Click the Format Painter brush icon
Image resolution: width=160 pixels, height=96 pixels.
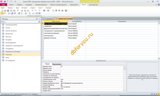click(x=32, y=10)
